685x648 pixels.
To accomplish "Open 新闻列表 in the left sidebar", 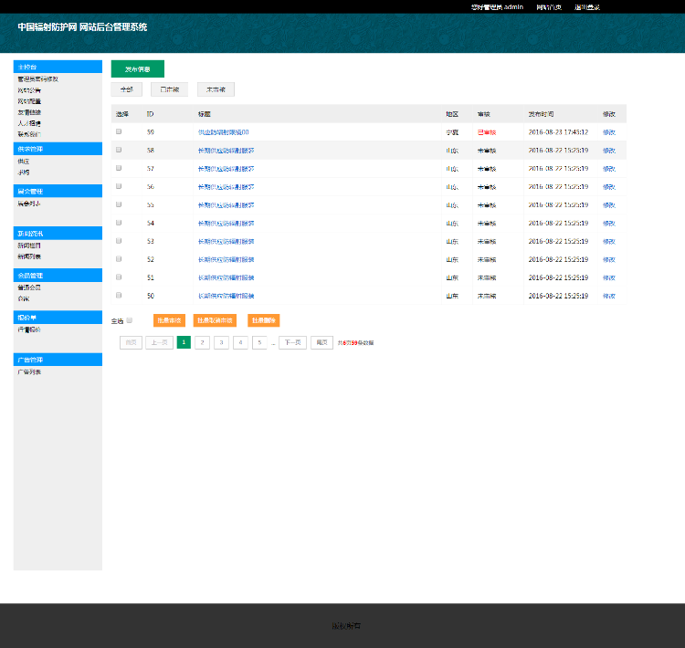I will coord(29,256).
